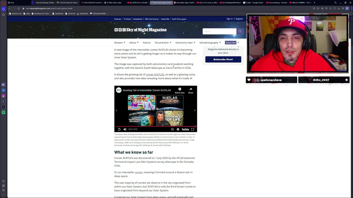Viewport: 353px width, 198px height.
Task: Open the Earth from space link
Action: (x=179, y=19)
